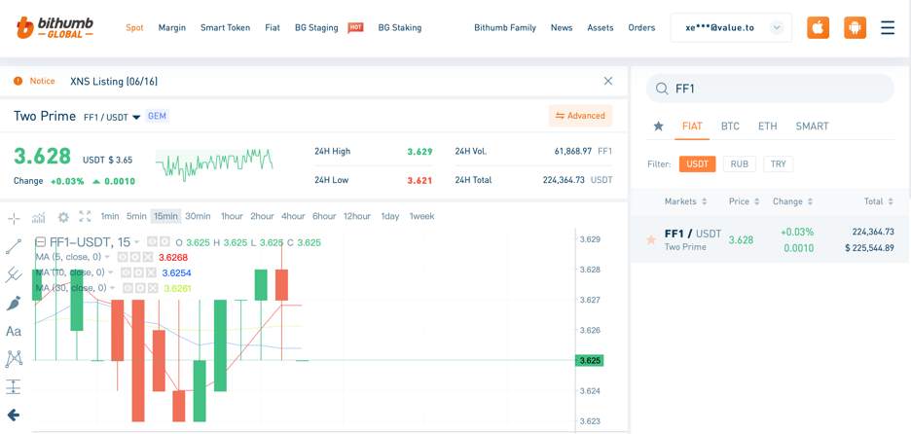Open MA (30, close, 0) dropdown arrow
The height and width of the screenshot is (434, 911).
tap(112, 288)
